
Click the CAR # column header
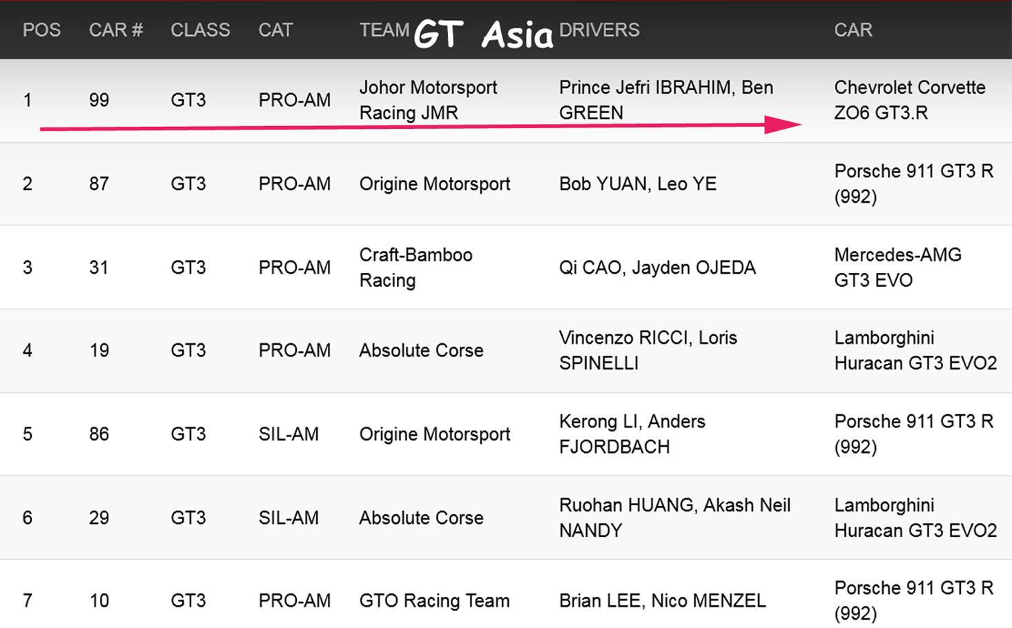point(115,30)
